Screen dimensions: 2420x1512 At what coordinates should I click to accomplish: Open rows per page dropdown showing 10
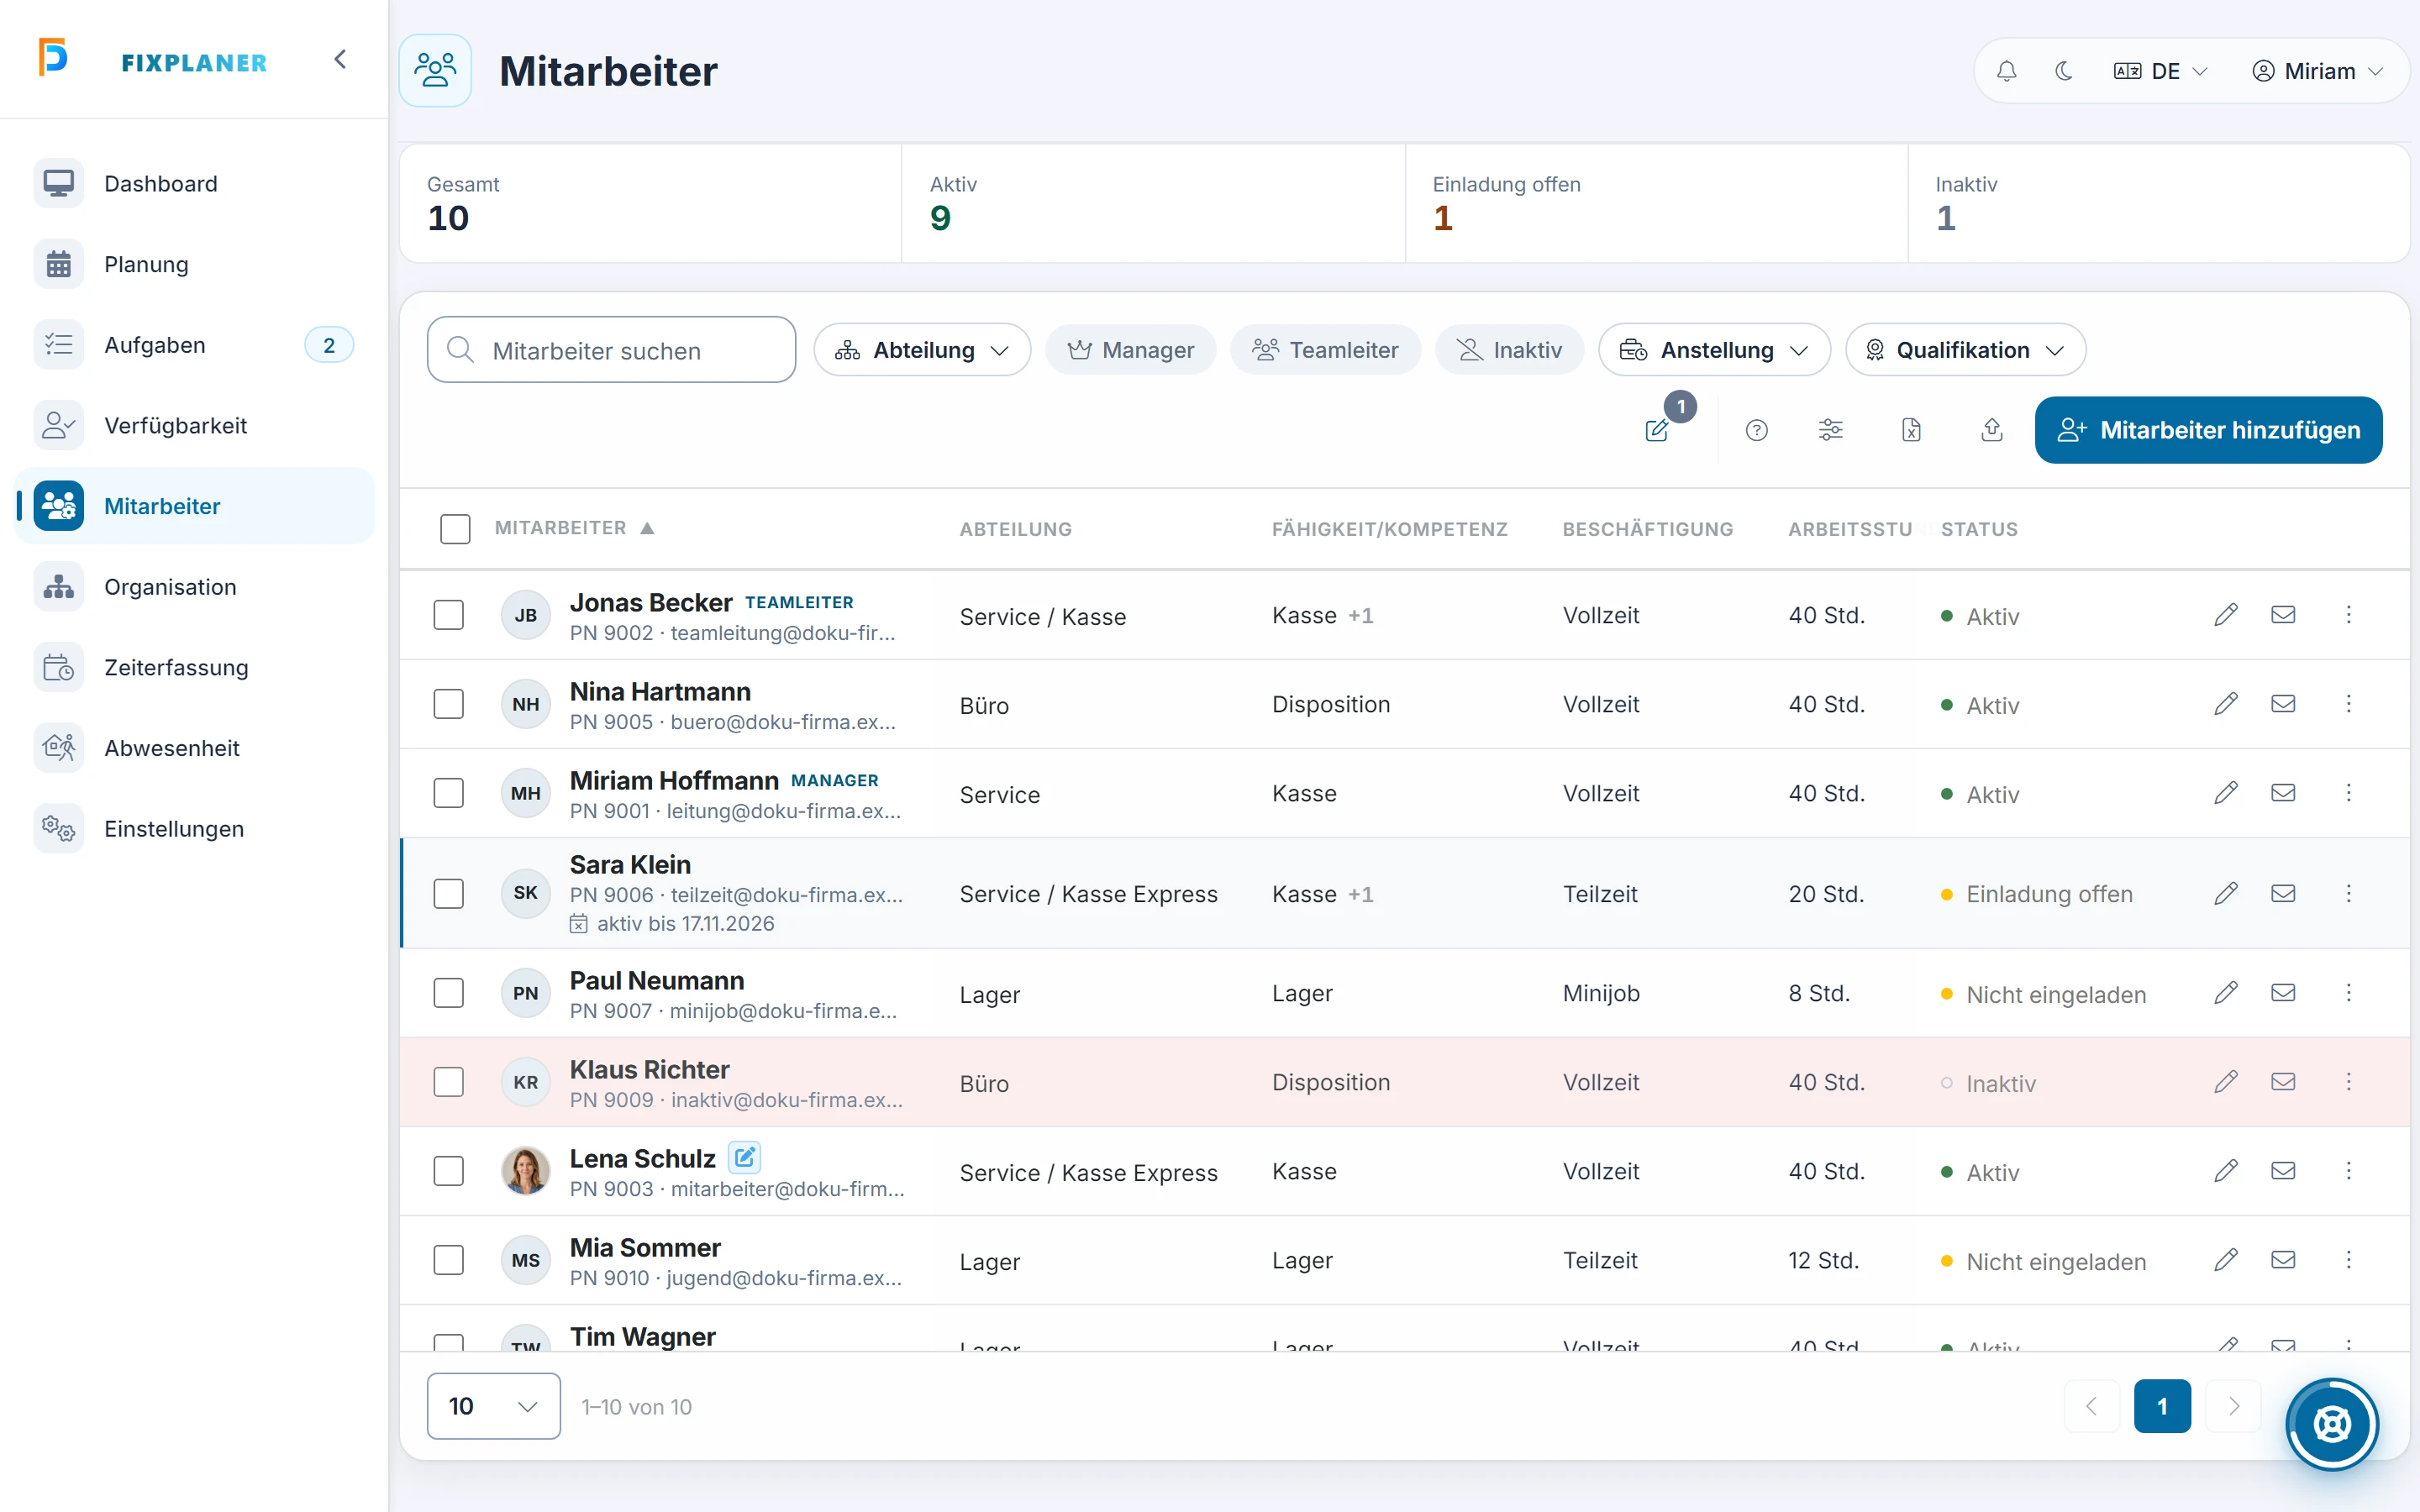[494, 1406]
